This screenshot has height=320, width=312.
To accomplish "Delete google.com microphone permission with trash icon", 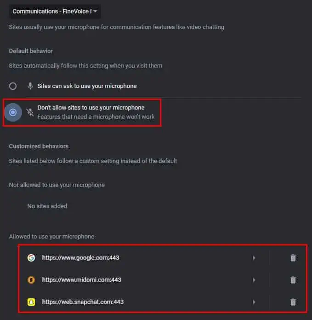I will 293,258.
